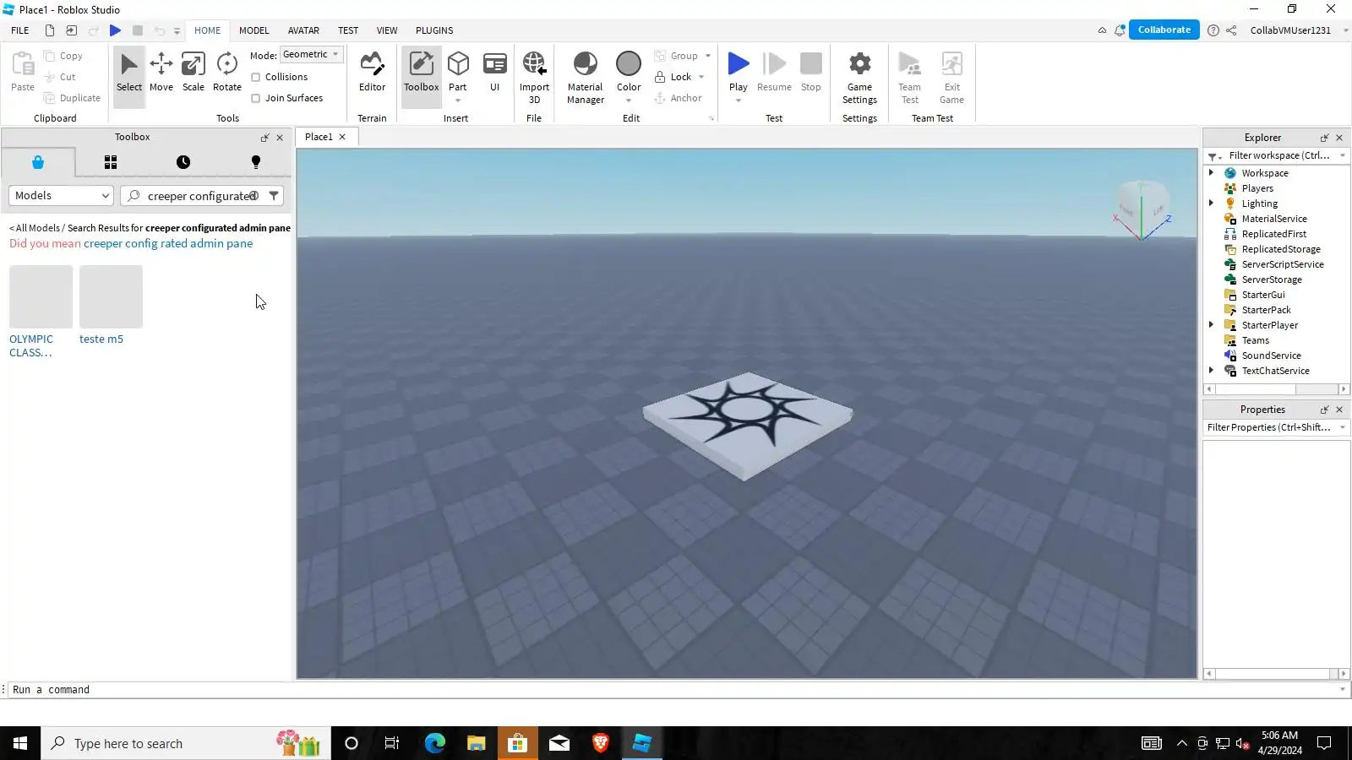Select the OLYMPIC CLASS model thumbnail
1352x760 pixels.
click(41, 296)
